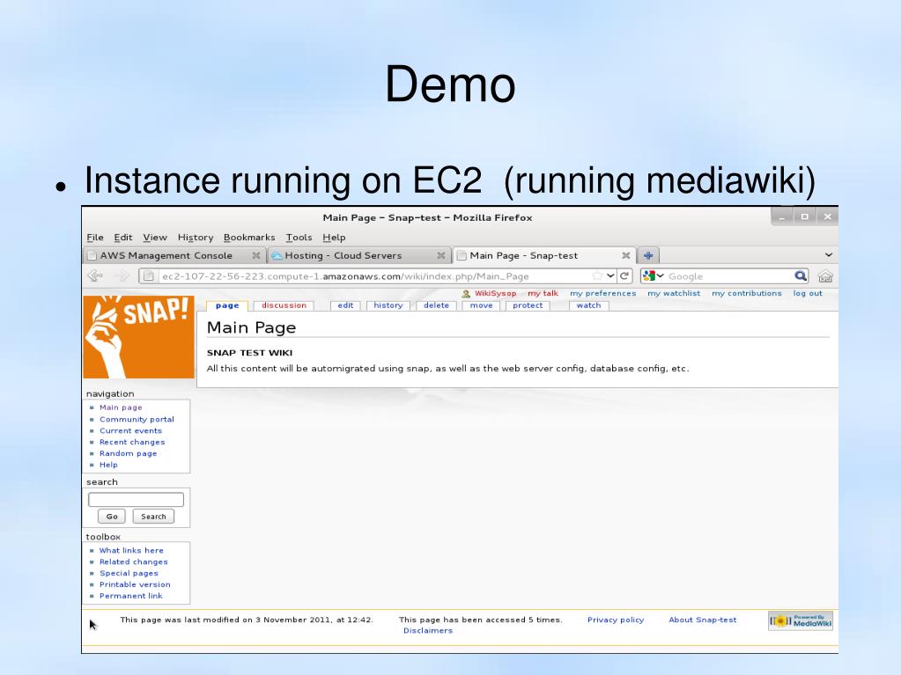Open the new tab plus button
Screen dimensions: 901x675
(x=648, y=255)
